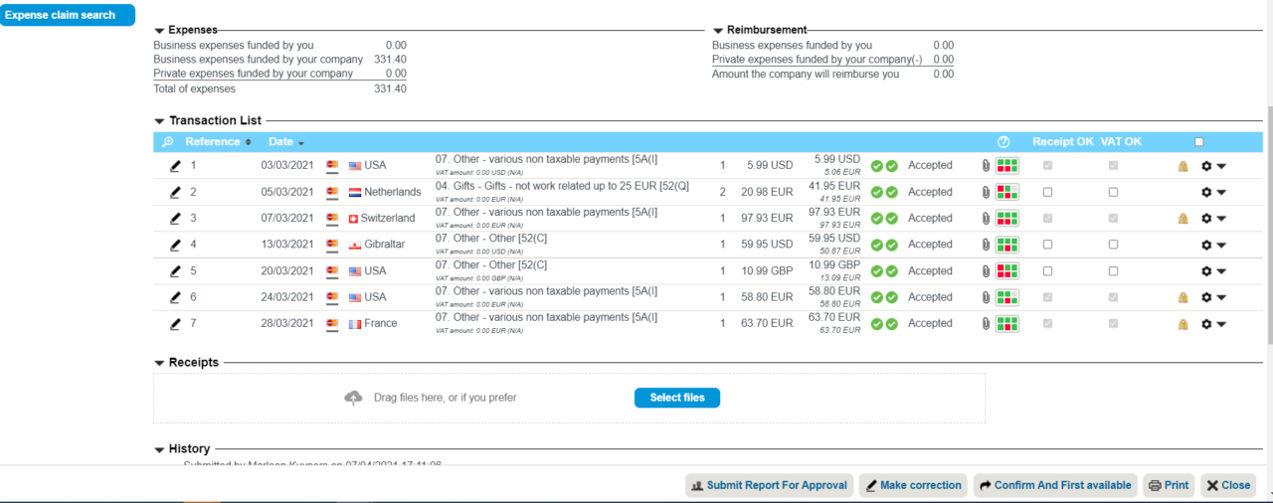This screenshot has width=1273, height=503.
Task: Open the compliance grid icon for transaction 1
Action: click(1007, 166)
